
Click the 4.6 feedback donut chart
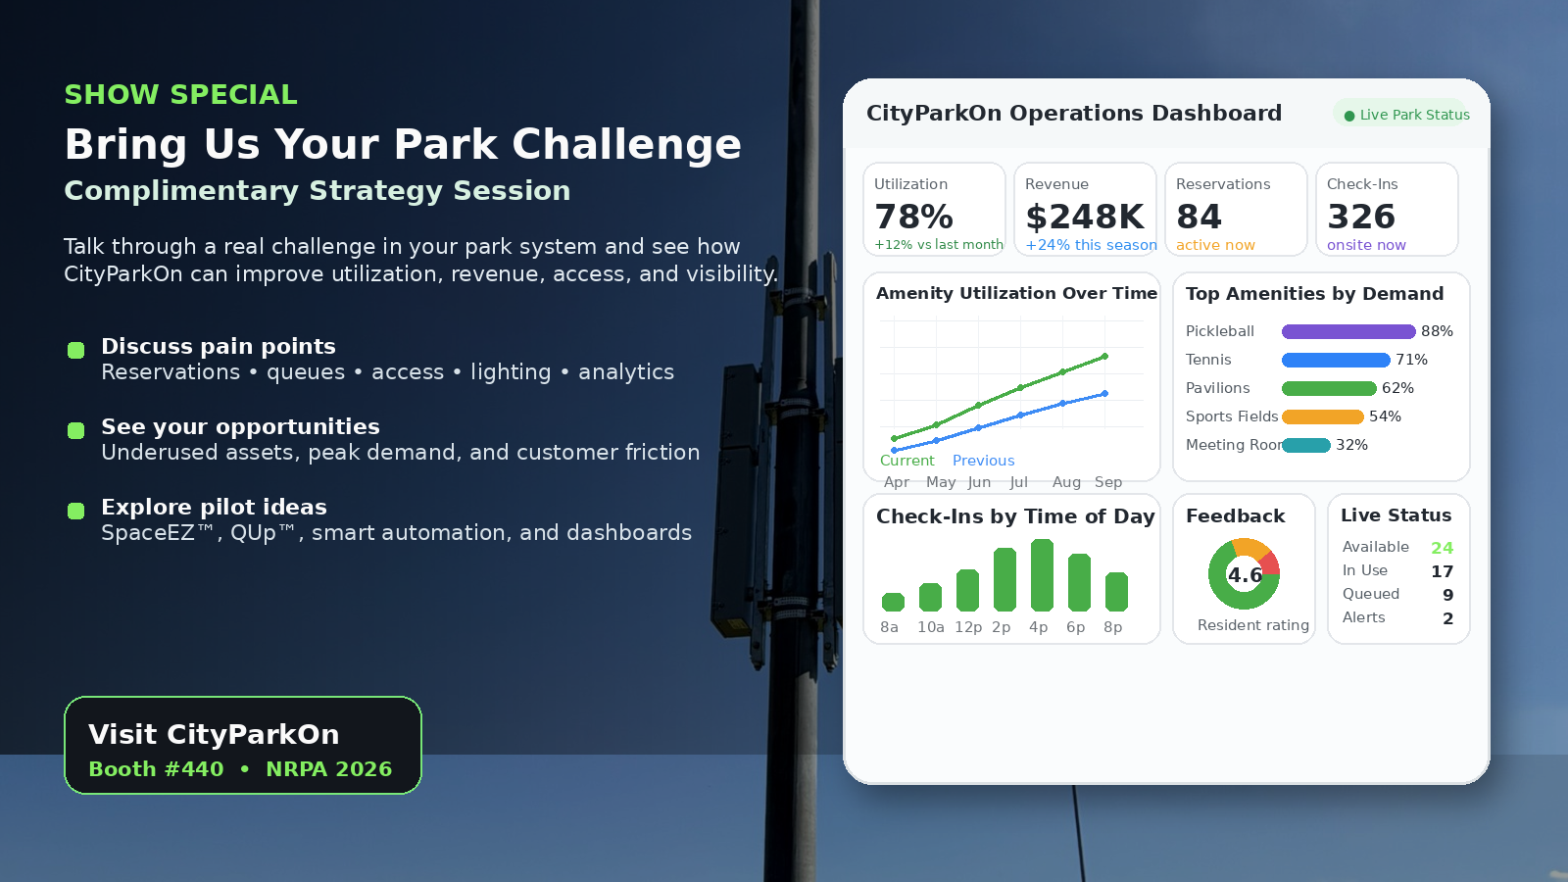click(1244, 574)
